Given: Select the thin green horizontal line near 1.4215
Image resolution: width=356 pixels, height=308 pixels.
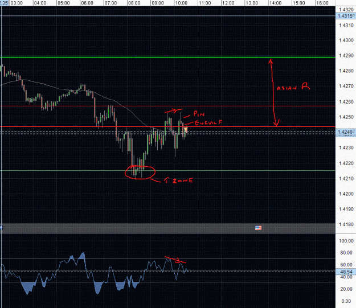Looking at the screenshot, I should pos(167,170).
